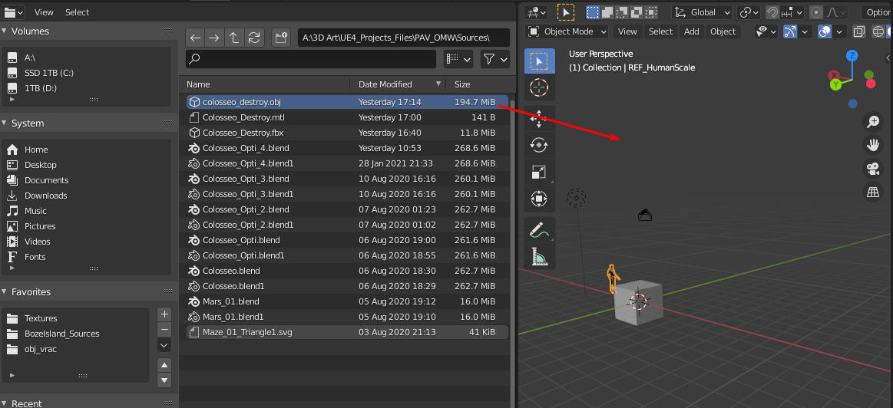Open Select menu in 3D viewport header
Image resolution: width=893 pixels, height=408 pixels.
660,31
